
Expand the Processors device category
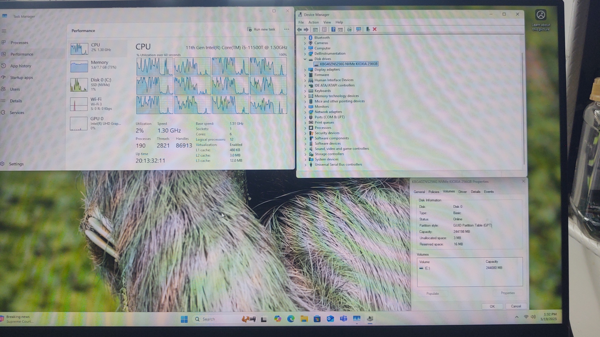pos(305,128)
